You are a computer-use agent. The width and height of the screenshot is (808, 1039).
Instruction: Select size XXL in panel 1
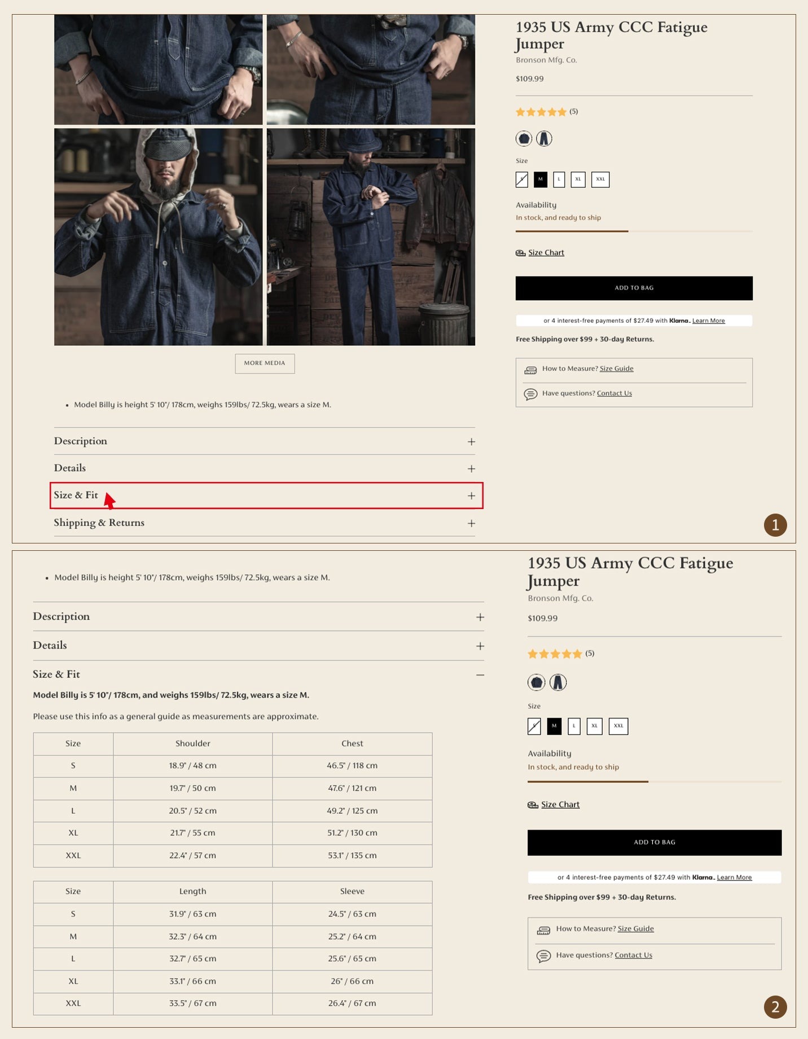coord(600,179)
